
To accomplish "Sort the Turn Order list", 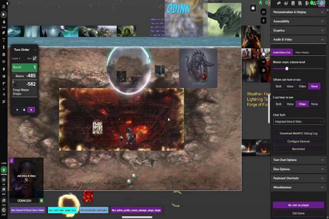I will pos(35,58).
